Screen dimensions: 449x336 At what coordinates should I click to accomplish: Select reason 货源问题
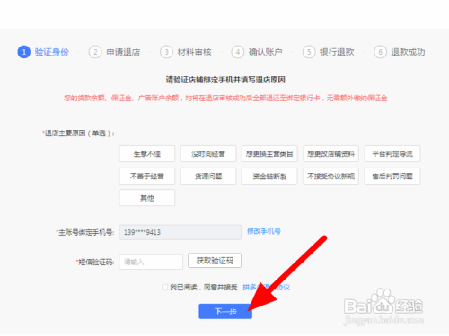208,177
